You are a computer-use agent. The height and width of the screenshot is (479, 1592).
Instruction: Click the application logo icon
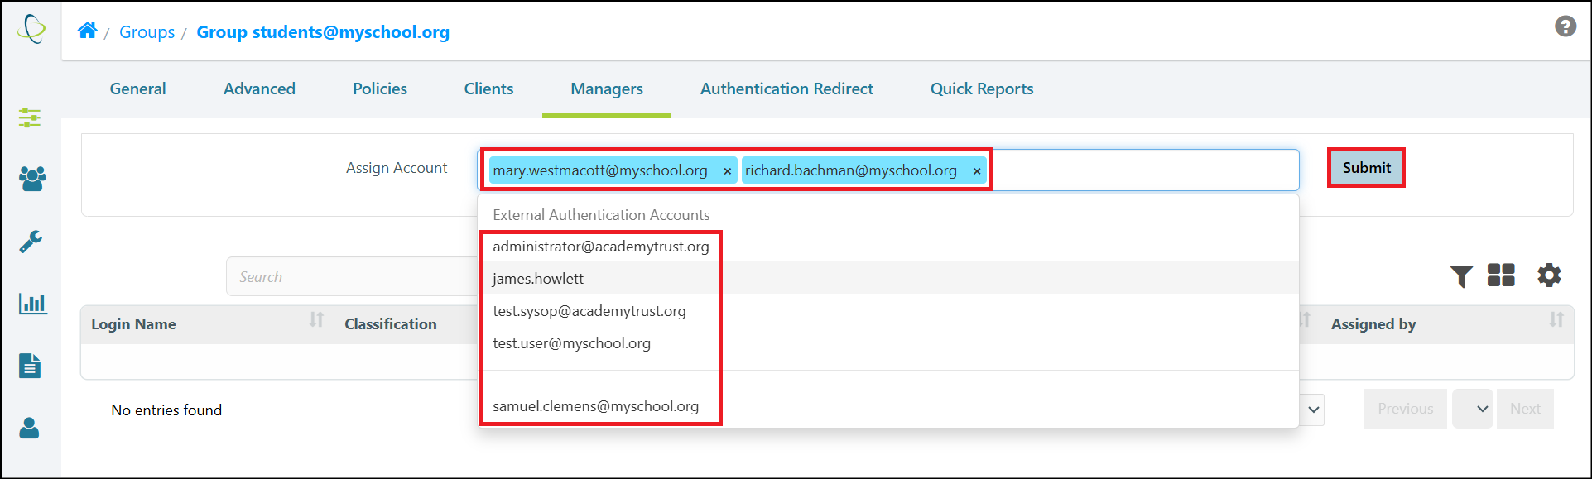click(31, 29)
